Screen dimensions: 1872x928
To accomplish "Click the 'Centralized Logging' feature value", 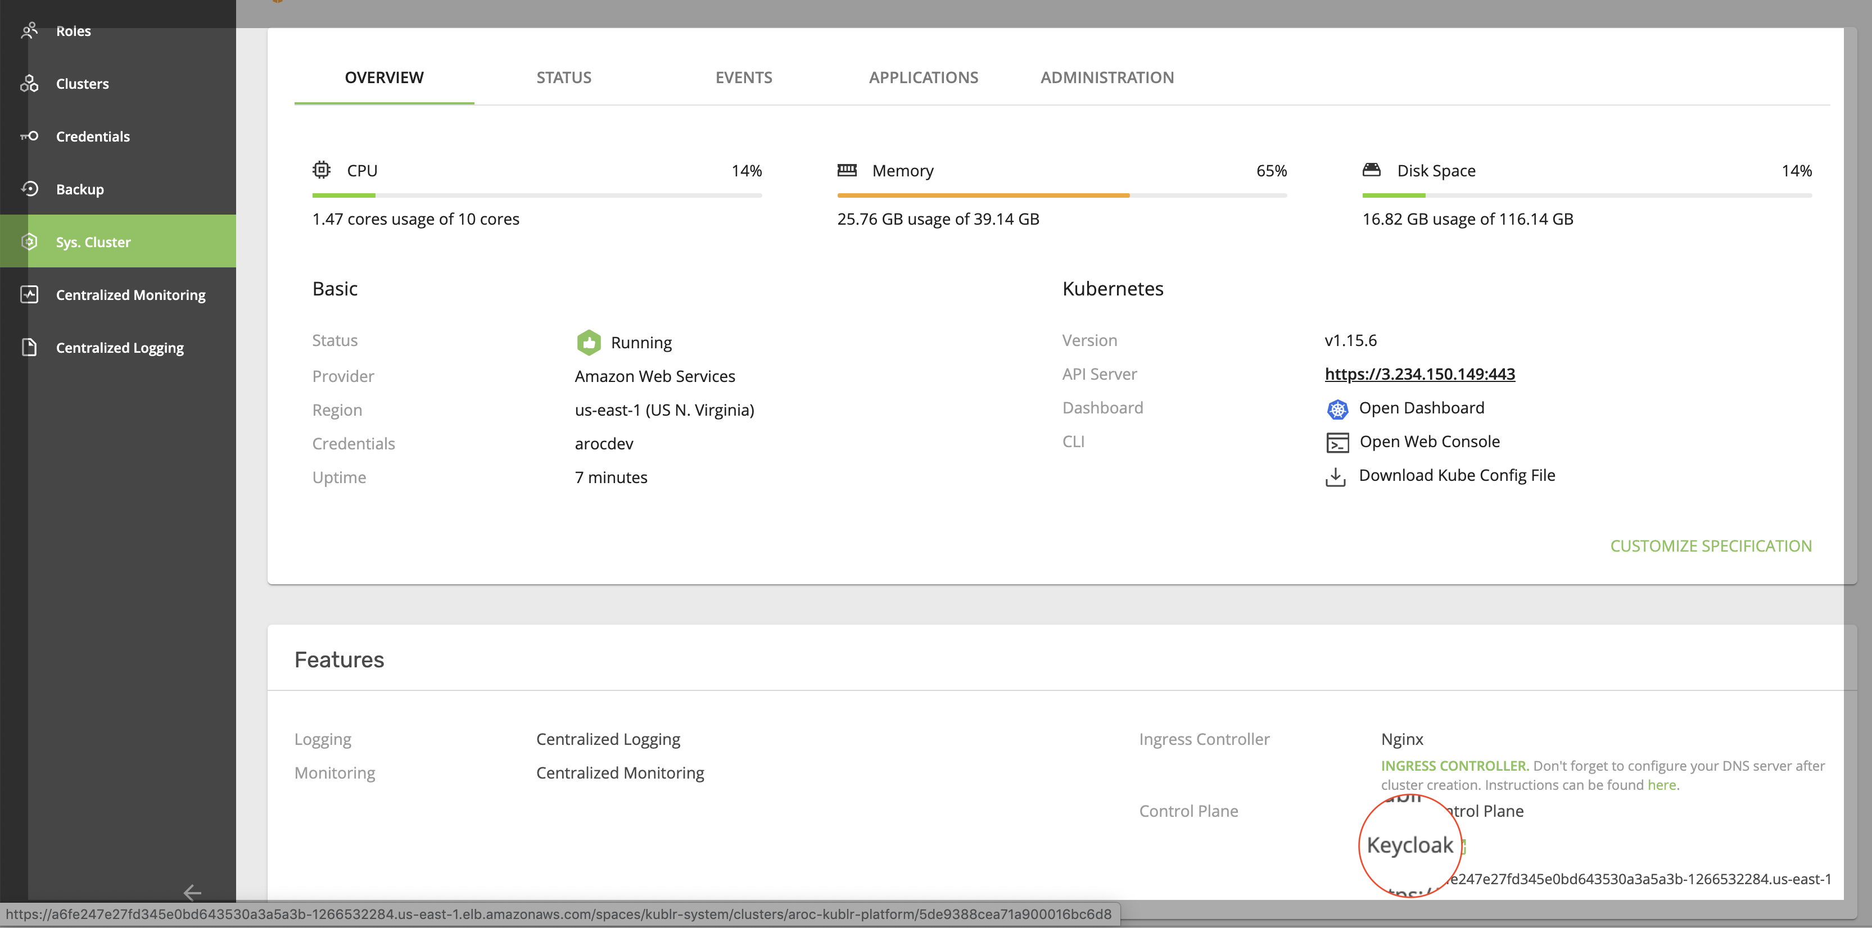I will tap(608, 739).
